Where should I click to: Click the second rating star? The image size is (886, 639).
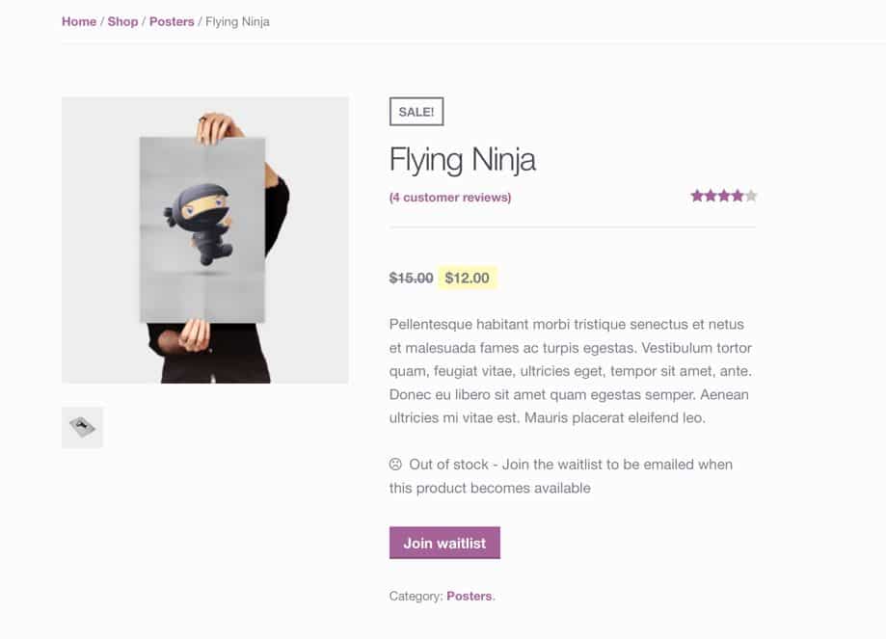click(711, 194)
